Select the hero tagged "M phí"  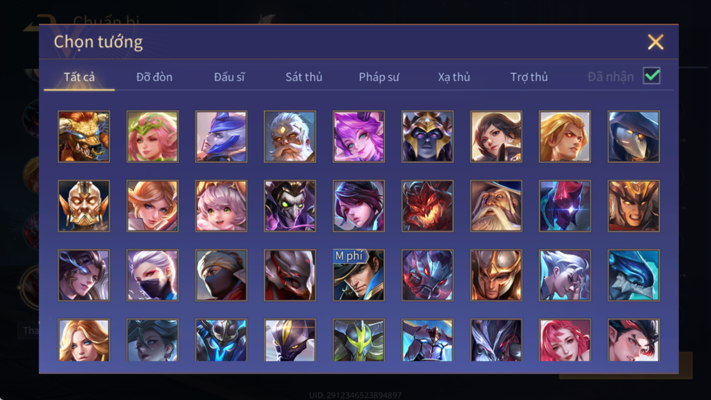(358, 275)
